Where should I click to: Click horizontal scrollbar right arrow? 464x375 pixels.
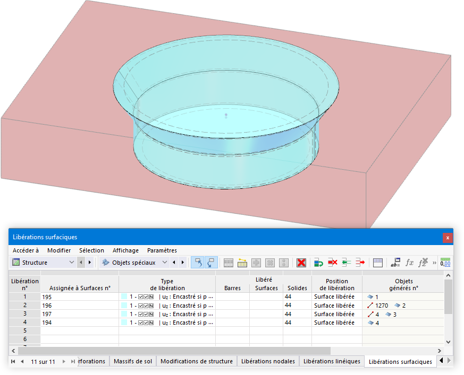click(x=440, y=351)
